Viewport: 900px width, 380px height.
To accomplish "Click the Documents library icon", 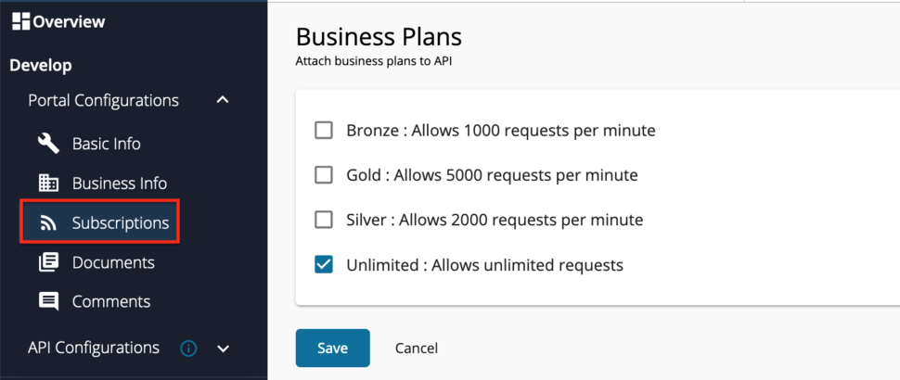I will (48, 262).
